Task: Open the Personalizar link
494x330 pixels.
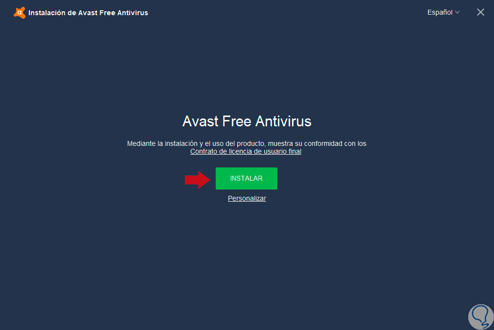Action: point(247,198)
